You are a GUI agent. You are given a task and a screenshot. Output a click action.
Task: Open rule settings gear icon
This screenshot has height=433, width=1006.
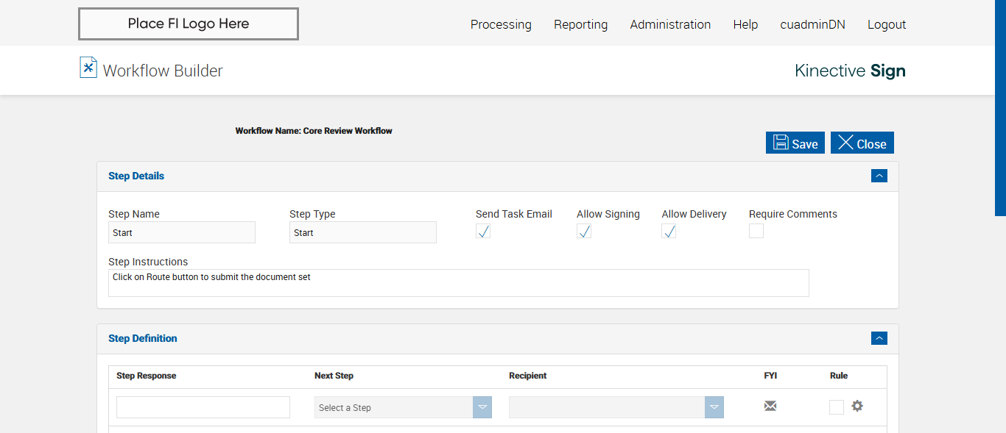(x=857, y=406)
